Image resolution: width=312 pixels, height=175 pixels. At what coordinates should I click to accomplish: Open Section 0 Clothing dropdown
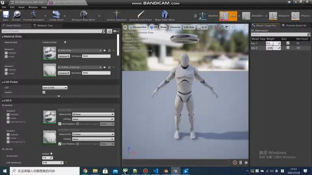tap(93, 119)
